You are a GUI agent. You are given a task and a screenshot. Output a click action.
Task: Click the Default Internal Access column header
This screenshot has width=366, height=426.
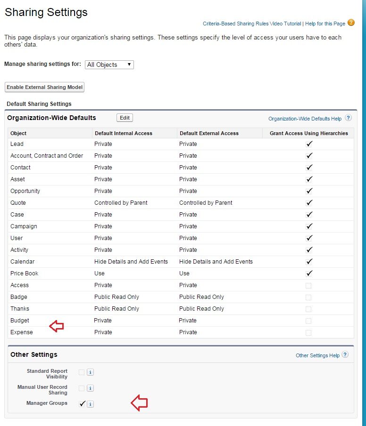[123, 133]
